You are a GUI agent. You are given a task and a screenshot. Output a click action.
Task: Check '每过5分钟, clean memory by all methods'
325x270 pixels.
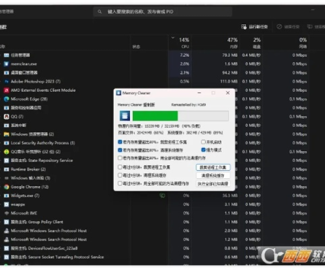point(120,183)
